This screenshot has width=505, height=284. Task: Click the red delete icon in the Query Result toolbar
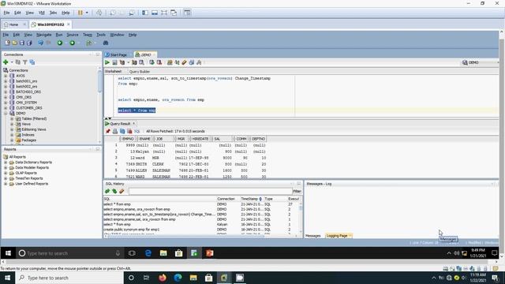129,131
